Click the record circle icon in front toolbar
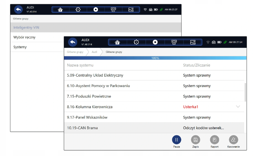 pos(155,42)
